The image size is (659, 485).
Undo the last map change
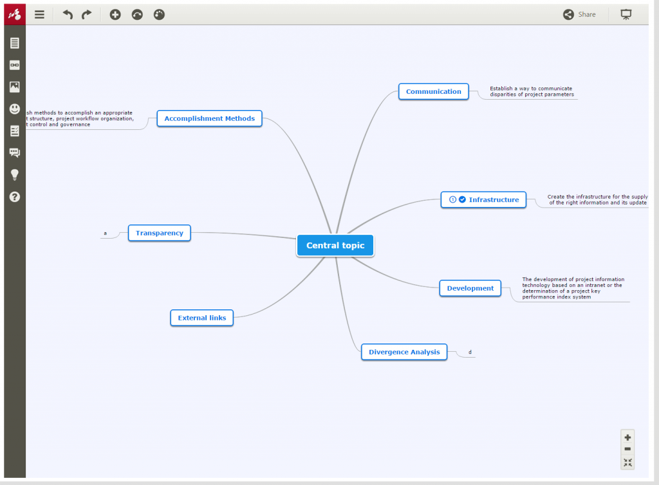point(66,14)
